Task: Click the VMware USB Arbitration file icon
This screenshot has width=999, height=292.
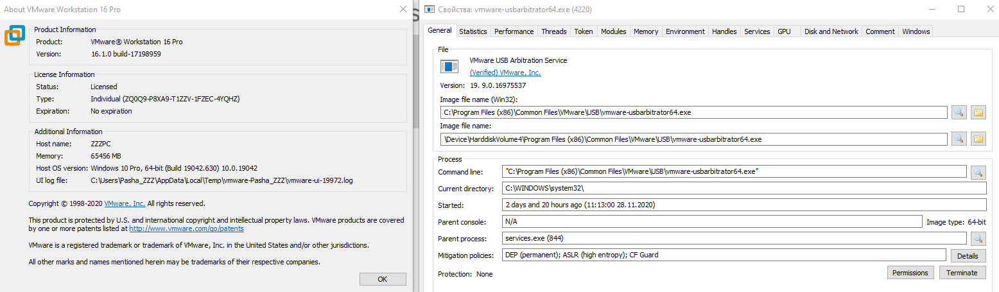Action: click(449, 66)
